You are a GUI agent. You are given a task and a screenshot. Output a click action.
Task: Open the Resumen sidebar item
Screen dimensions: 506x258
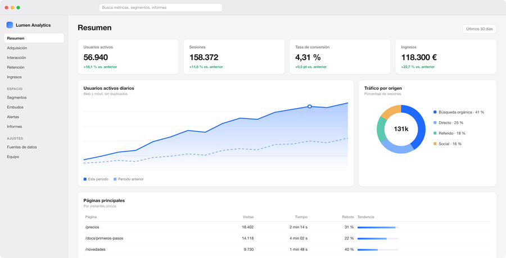pos(34,38)
